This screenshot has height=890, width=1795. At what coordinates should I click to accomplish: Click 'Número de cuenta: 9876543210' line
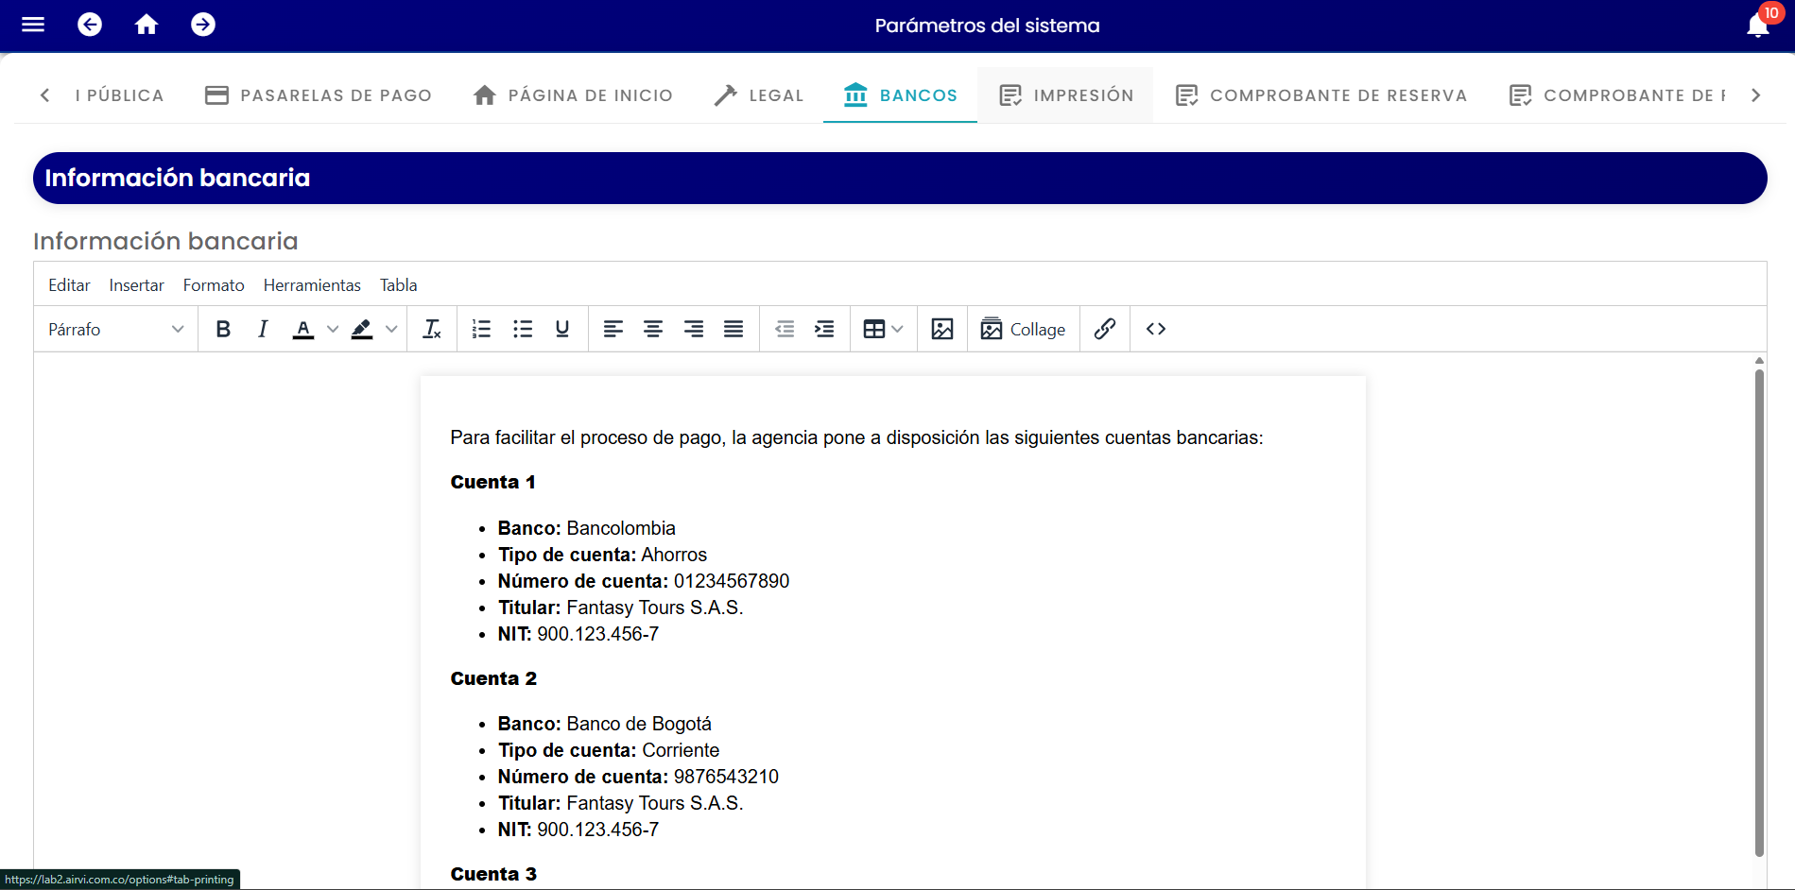[638, 777]
